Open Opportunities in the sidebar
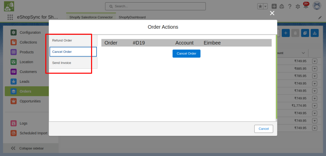Image resolution: width=326 pixels, height=156 pixels. [30, 101]
